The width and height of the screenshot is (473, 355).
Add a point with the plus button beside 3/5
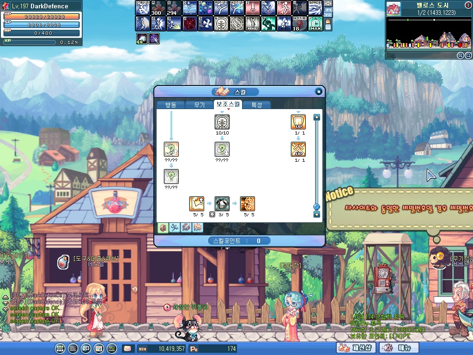point(212,214)
